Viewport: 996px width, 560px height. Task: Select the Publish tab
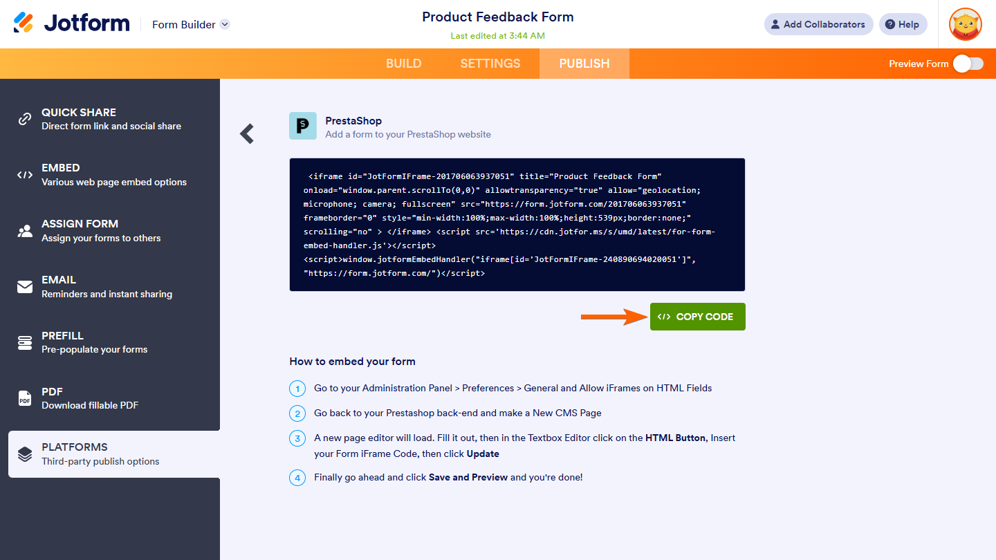[x=584, y=64]
